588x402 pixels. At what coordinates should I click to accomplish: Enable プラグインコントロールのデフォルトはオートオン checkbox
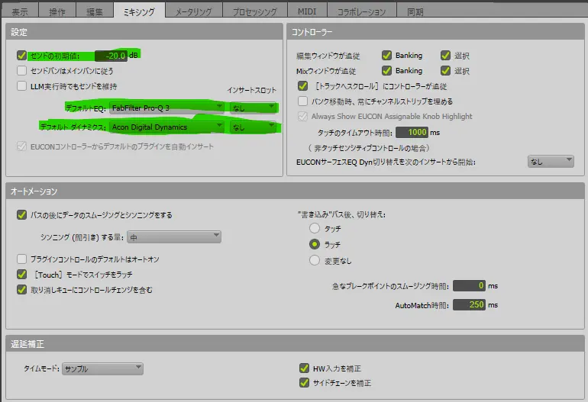[21, 259]
